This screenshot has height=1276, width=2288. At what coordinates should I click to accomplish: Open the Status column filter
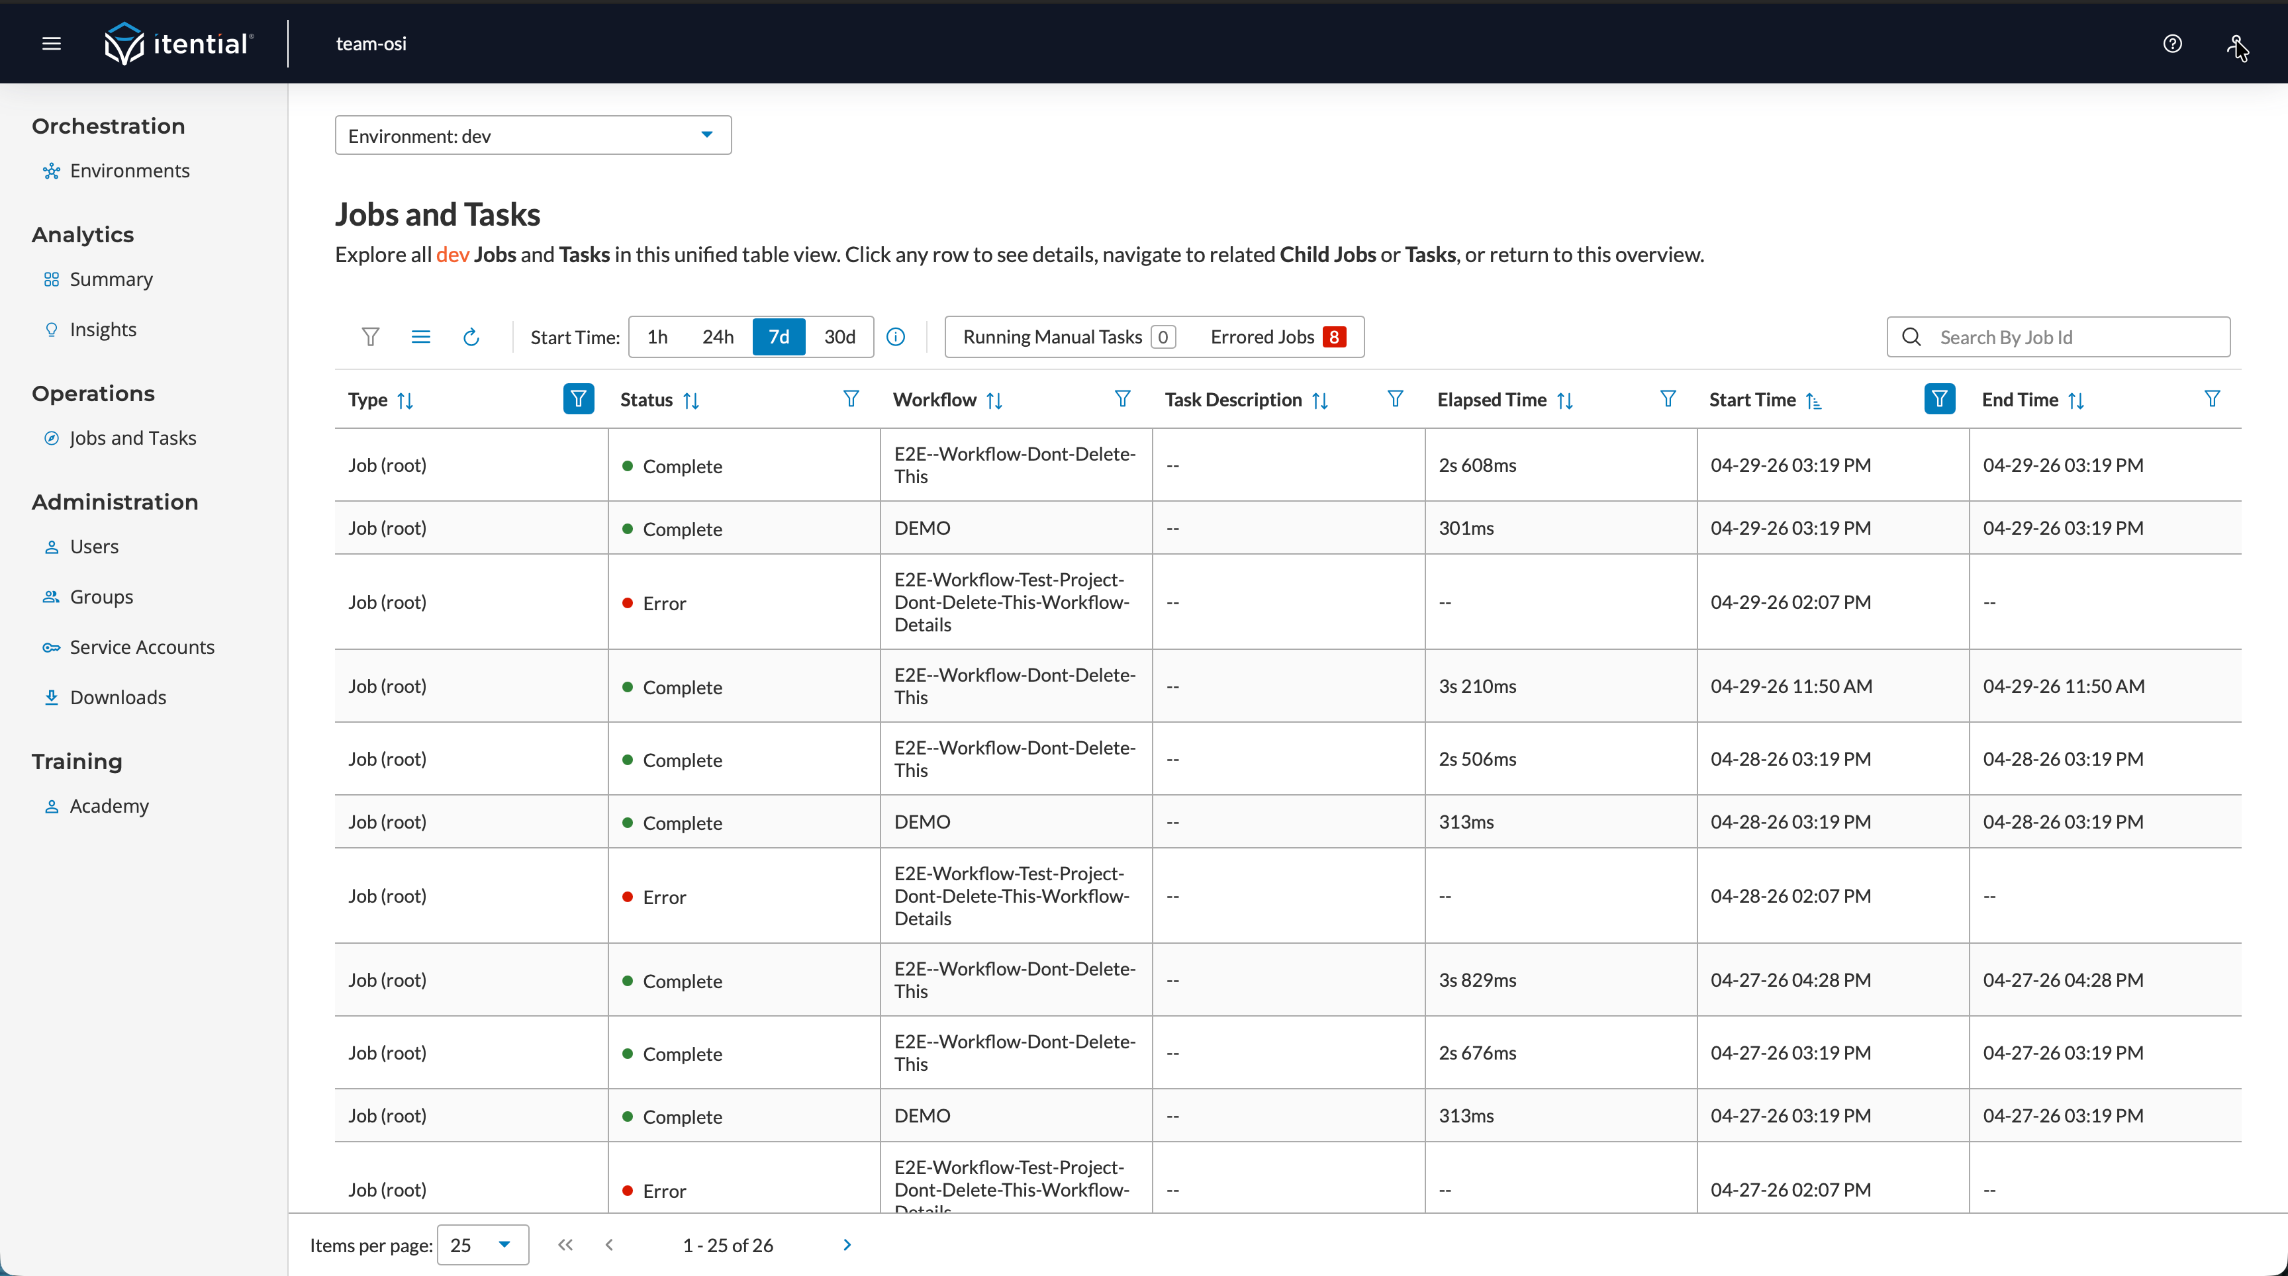pos(851,398)
